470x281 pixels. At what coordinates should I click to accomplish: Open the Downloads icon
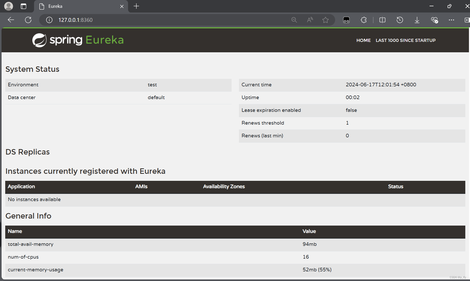(417, 20)
